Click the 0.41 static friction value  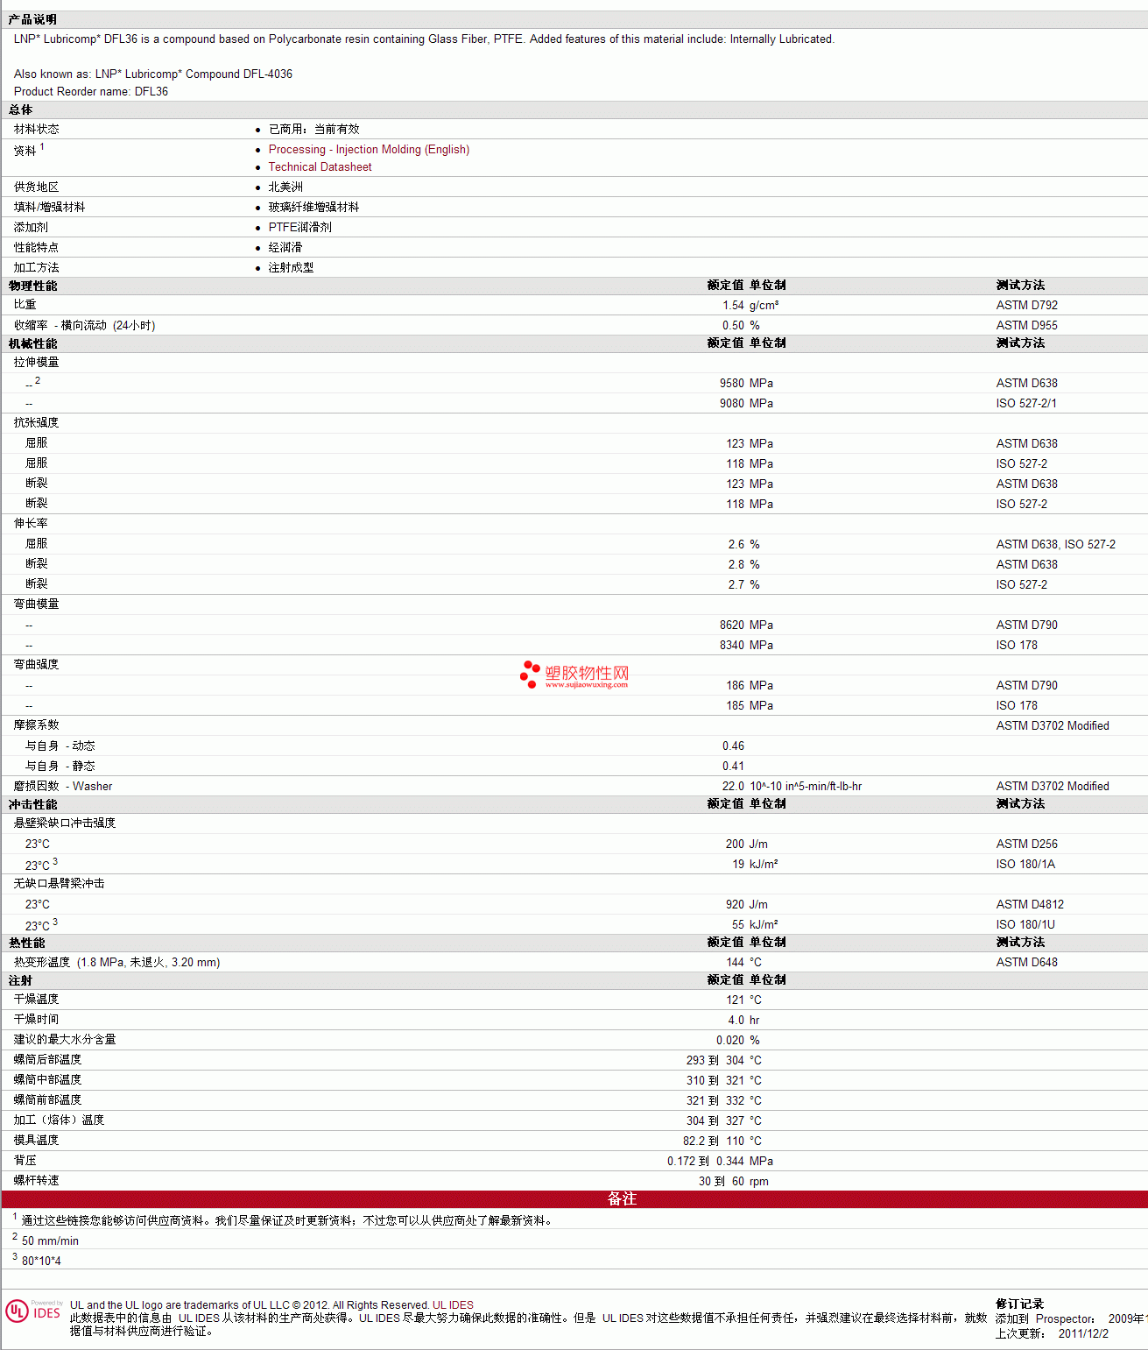pos(733,767)
